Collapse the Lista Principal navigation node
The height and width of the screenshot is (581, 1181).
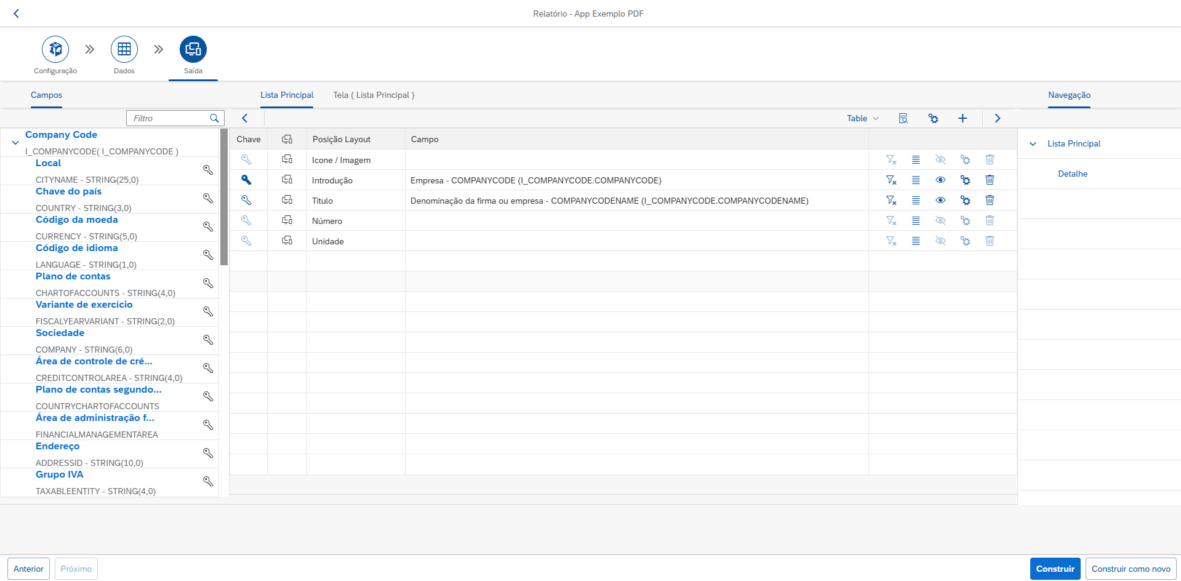1033,144
